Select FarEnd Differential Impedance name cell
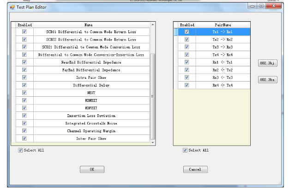Viewport: 301px width, 193px height. tap(91, 70)
